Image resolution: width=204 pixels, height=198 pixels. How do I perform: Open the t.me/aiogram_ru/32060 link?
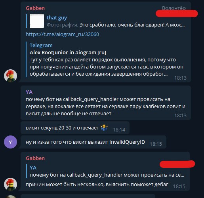coord(62,34)
